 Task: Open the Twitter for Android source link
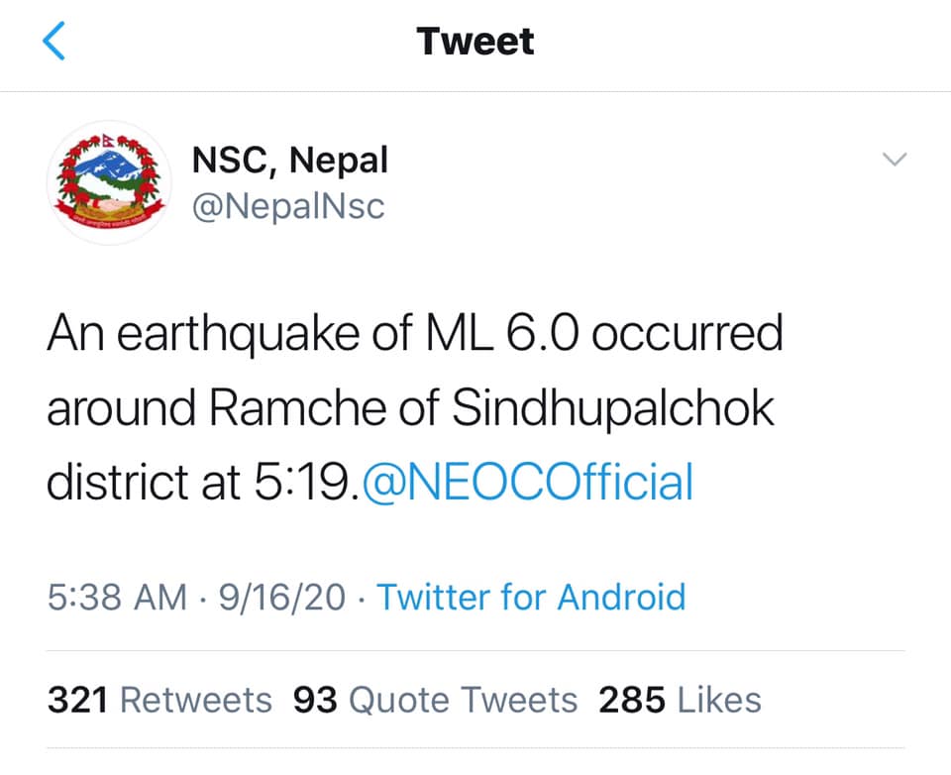pos(531,597)
